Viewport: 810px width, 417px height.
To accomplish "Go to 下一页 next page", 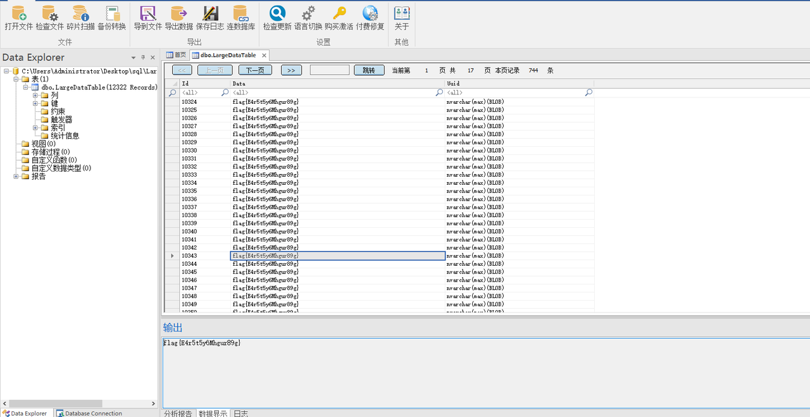I will coord(255,70).
